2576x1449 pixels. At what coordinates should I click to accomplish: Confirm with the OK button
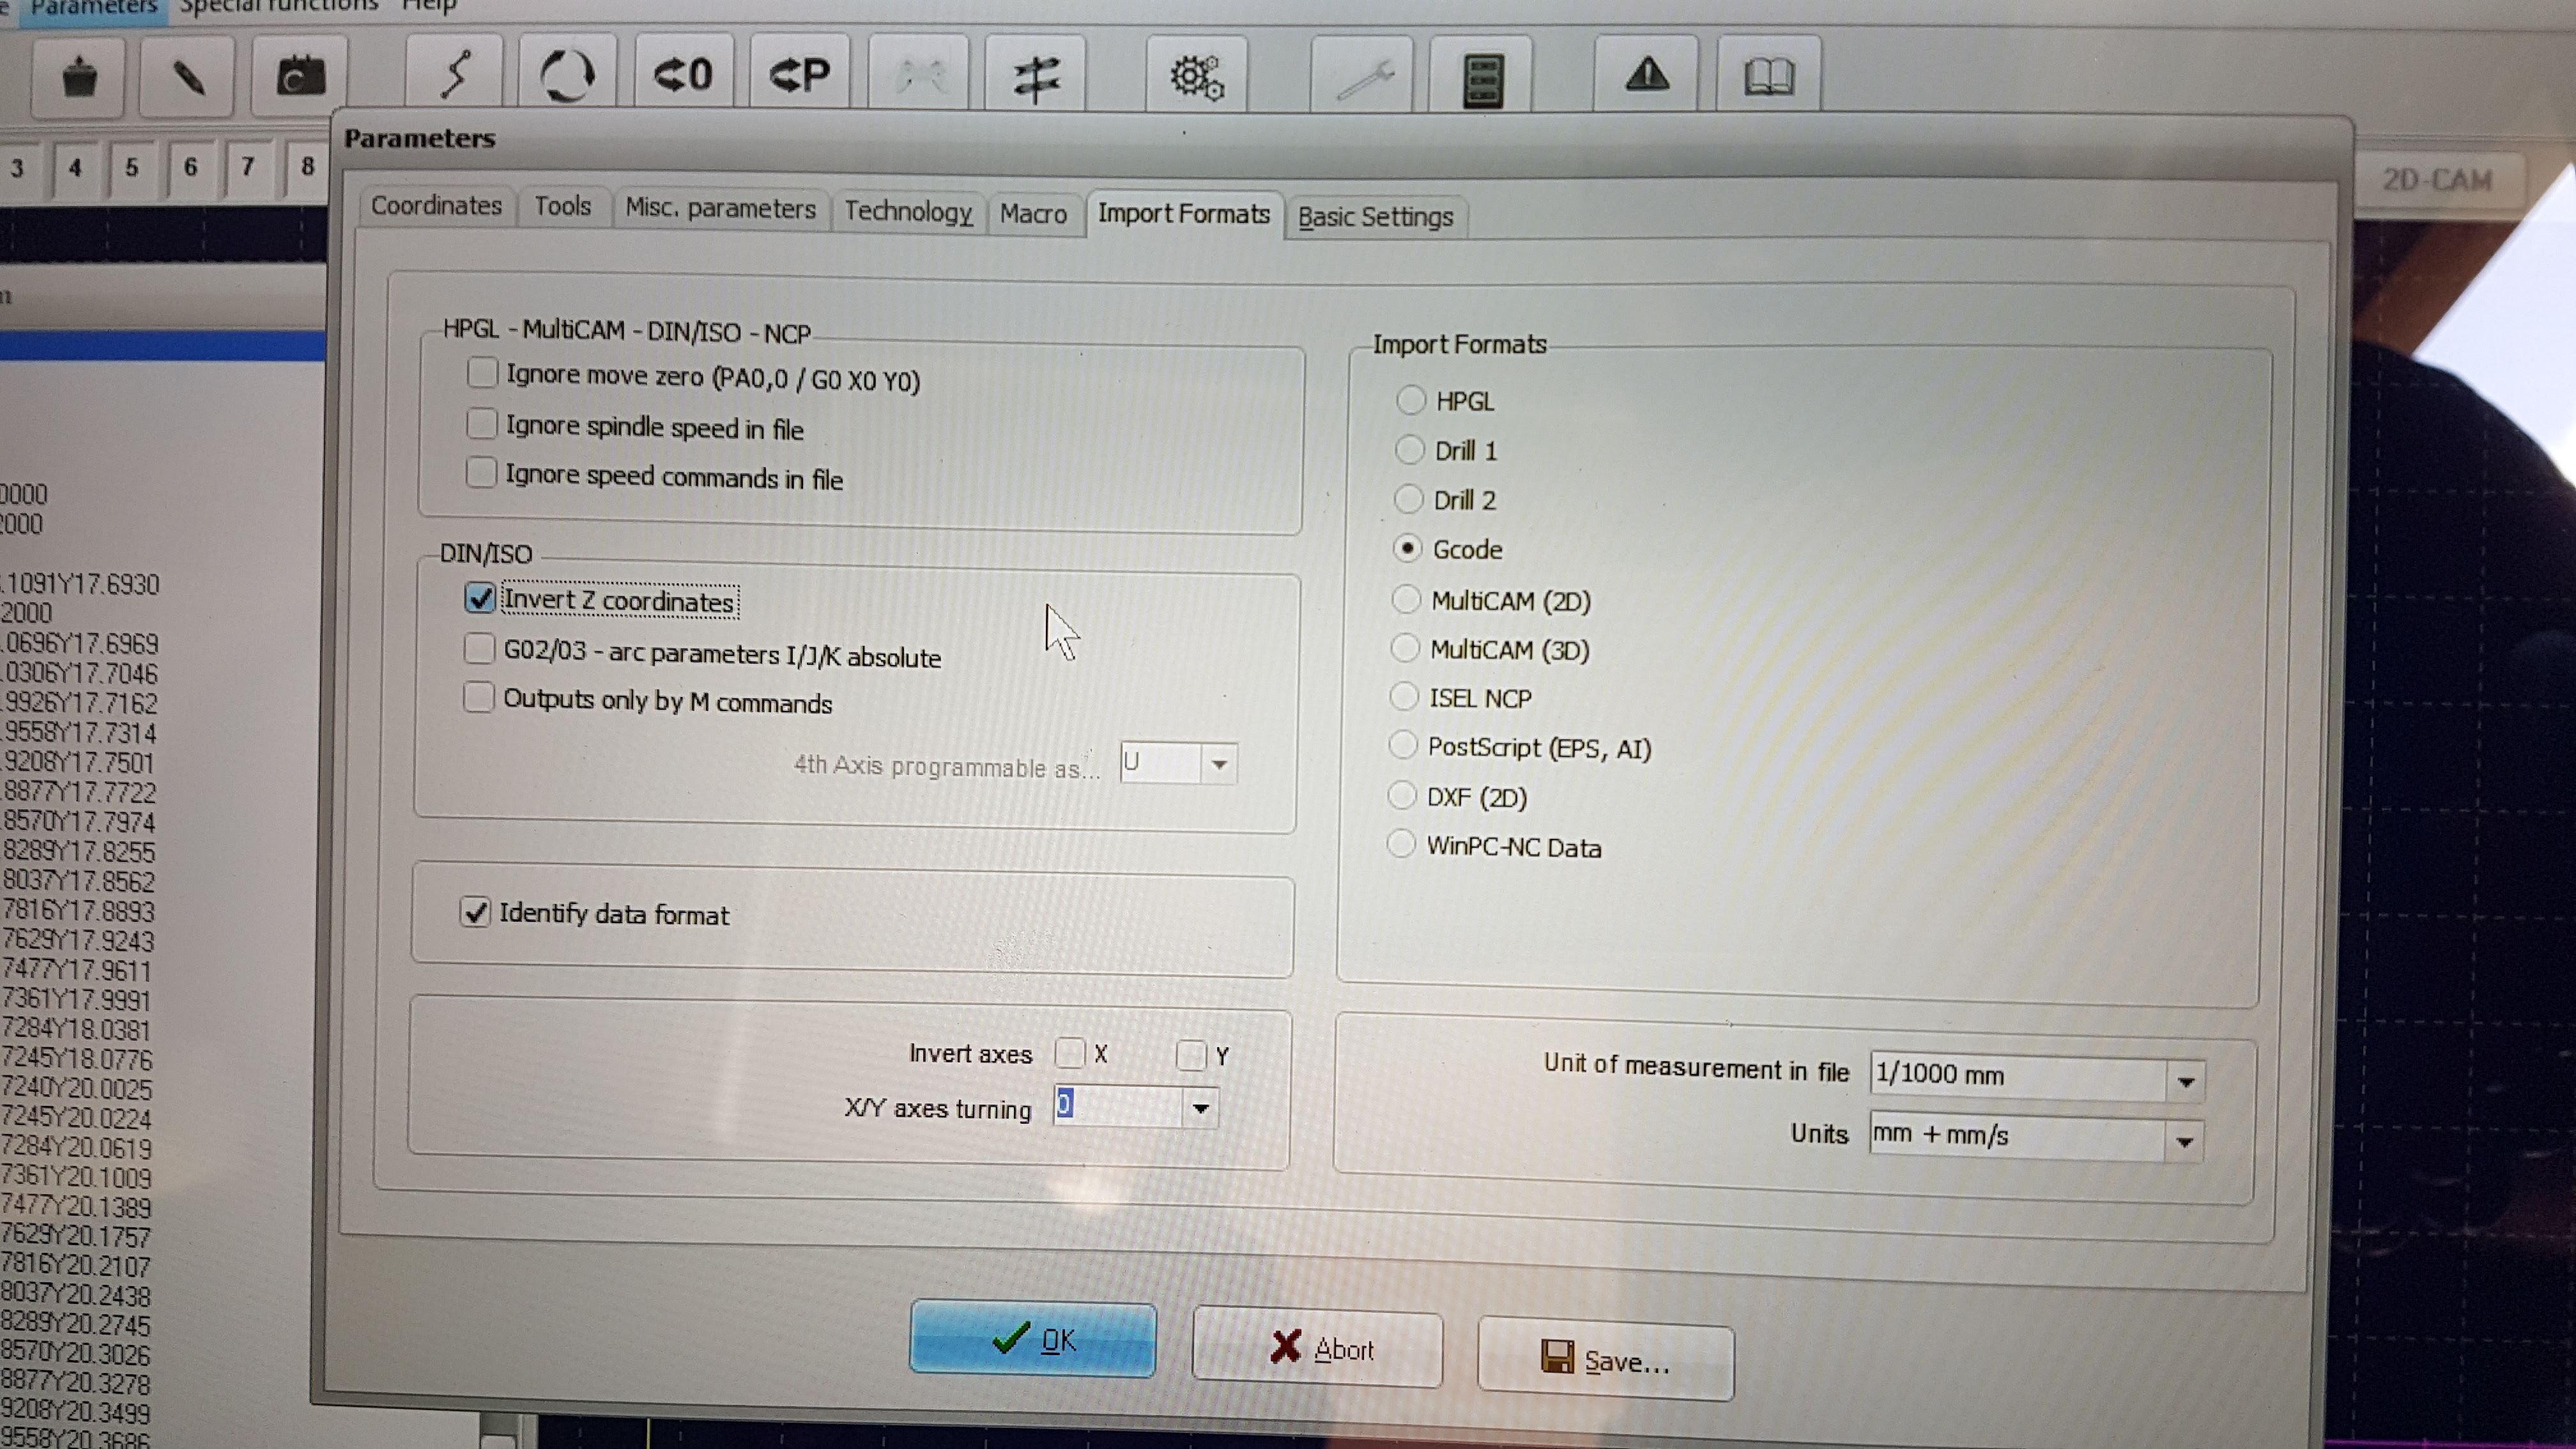[x=1032, y=1340]
